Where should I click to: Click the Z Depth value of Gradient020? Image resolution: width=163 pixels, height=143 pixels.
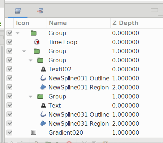[x=125, y=133]
